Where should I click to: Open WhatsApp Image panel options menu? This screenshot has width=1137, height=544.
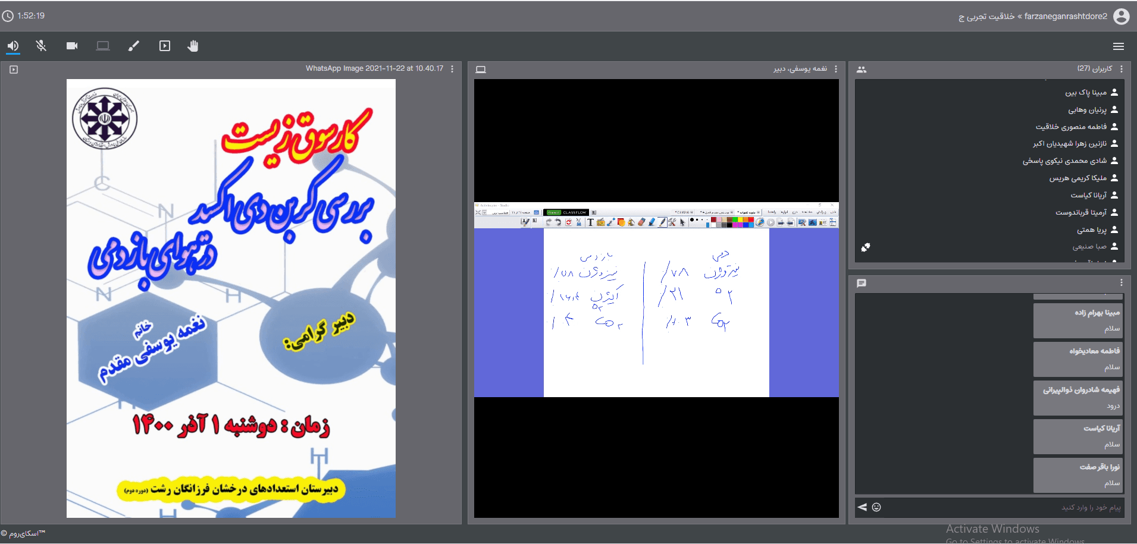tap(452, 69)
